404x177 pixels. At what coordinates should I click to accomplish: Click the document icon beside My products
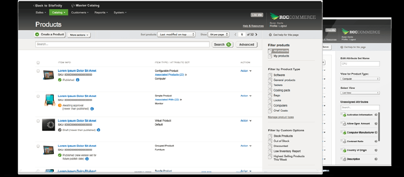pyautogui.click(x=270, y=56)
